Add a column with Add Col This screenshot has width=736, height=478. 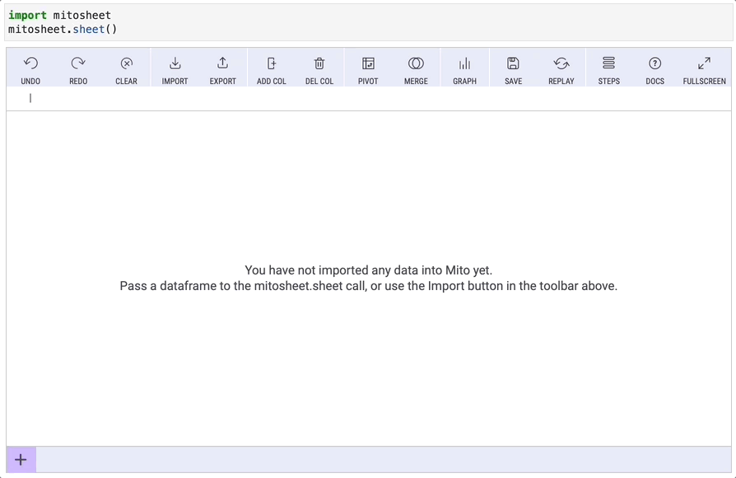(272, 70)
